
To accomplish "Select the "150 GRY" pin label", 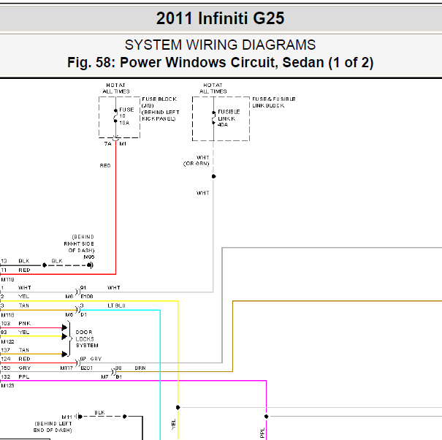I will [x=16, y=368].
